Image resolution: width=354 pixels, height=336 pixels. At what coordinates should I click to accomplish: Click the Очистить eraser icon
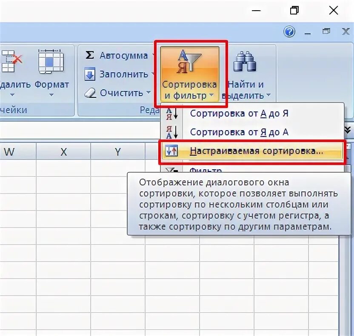point(90,93)
